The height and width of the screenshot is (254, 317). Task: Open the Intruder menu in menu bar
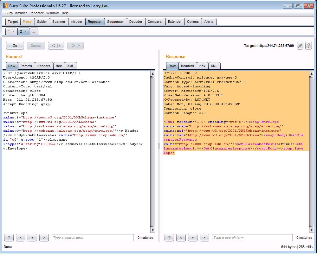pyautogui.click(x=21, y=13)
